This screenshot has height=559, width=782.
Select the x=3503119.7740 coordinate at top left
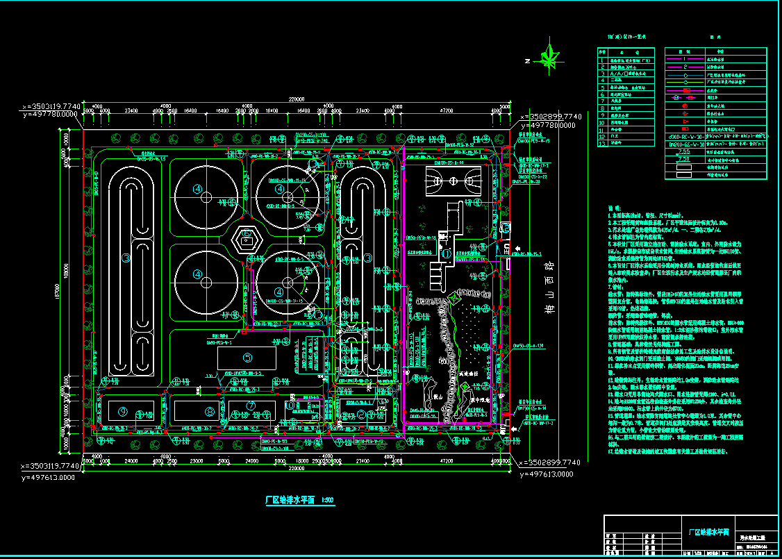51,106
